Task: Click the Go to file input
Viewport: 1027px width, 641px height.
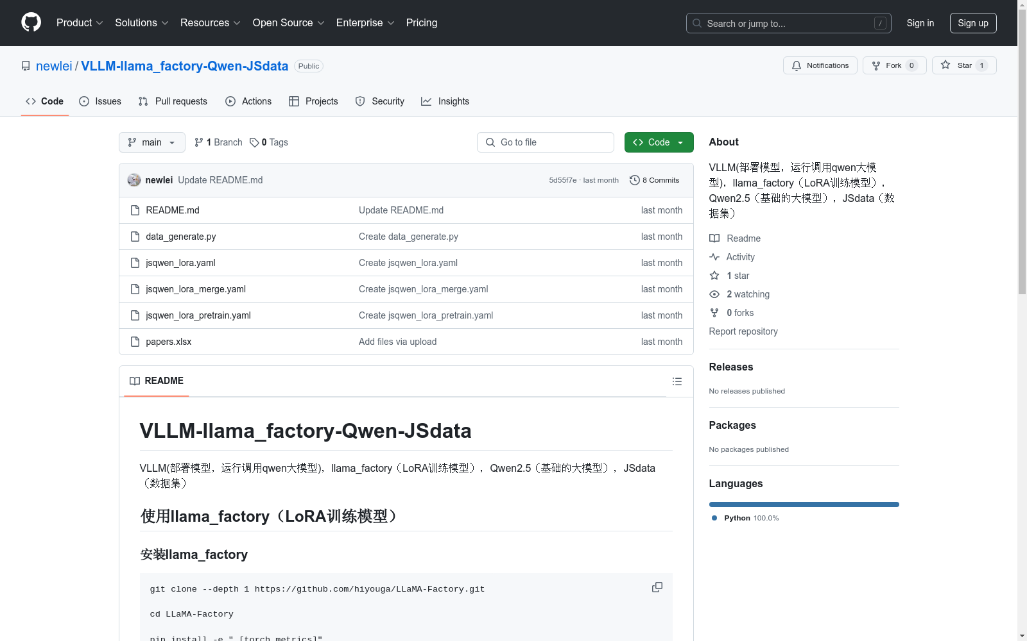Action: [546, 142]
